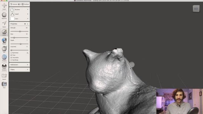
Task: Click the Strength value field
Action: (x=27, y=28)
